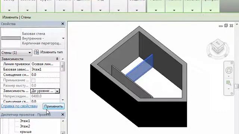Click the 3D view vertical scrollbar thumb
The height and width of the screenshot is (134, 239).
237,86
